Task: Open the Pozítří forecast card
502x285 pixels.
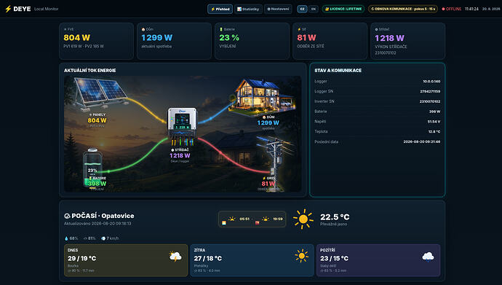Action: 378,260
